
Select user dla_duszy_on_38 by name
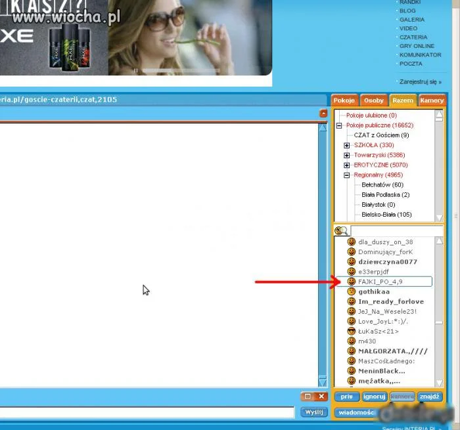click(x=386, y=242)
